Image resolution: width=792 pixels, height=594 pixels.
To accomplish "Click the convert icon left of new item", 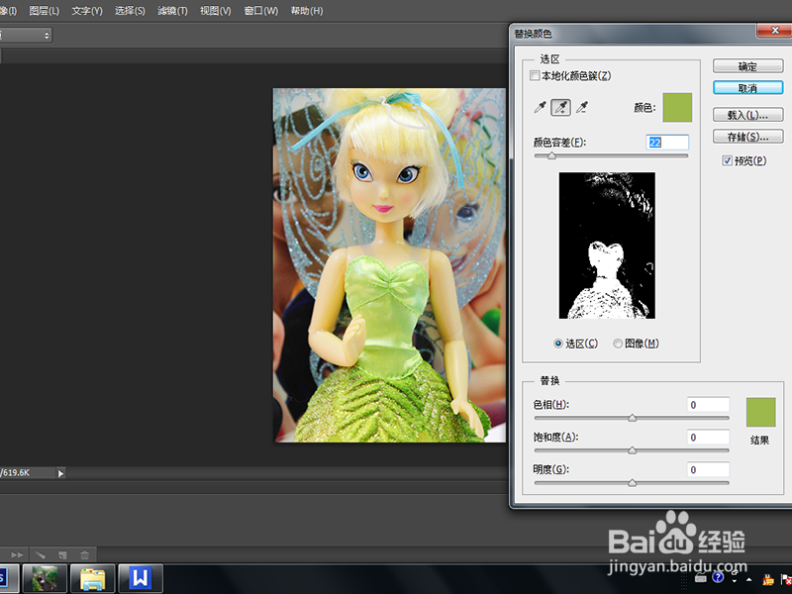I will tap(41, 554).
